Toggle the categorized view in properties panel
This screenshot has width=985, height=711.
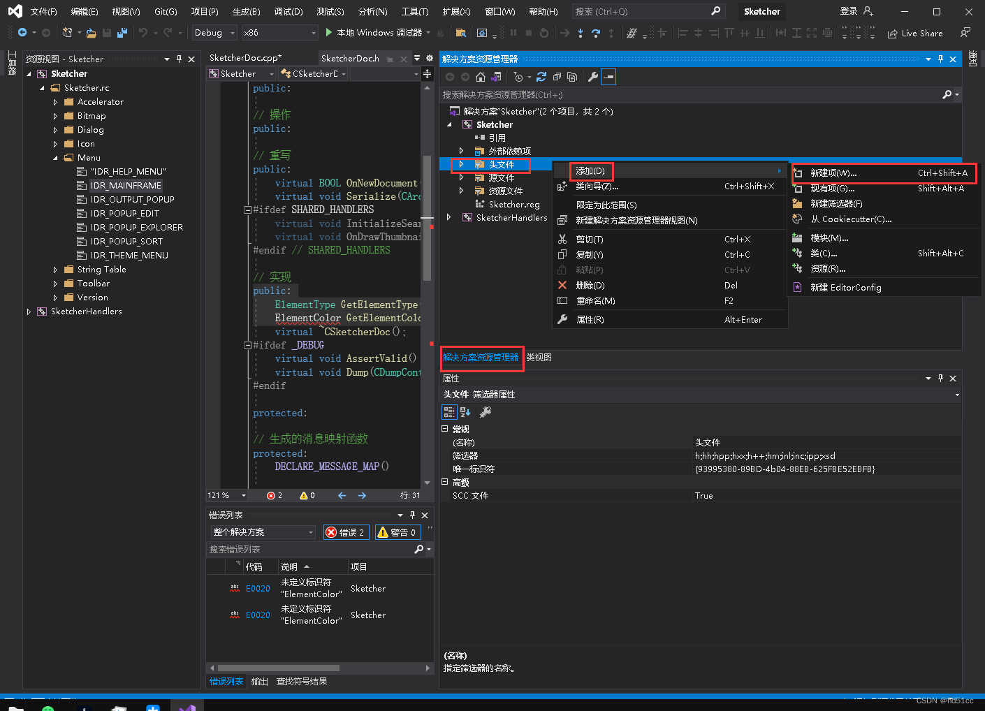449,412
